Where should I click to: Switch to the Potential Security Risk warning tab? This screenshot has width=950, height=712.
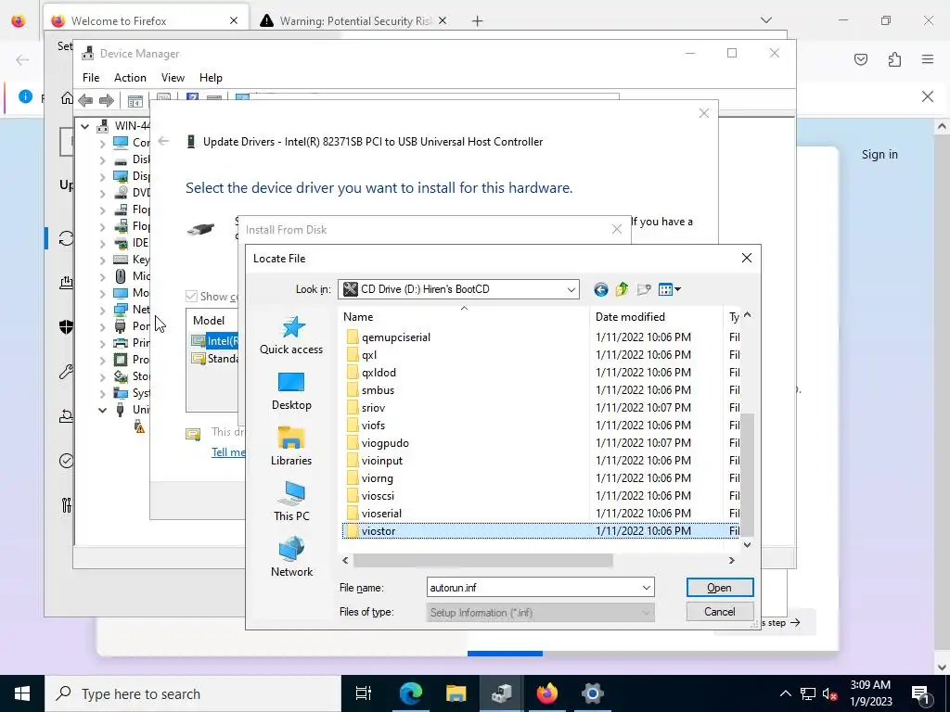click(x=353, y=21)
